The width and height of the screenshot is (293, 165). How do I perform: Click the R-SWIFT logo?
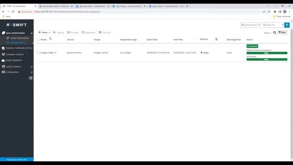[x=16, y=25]
